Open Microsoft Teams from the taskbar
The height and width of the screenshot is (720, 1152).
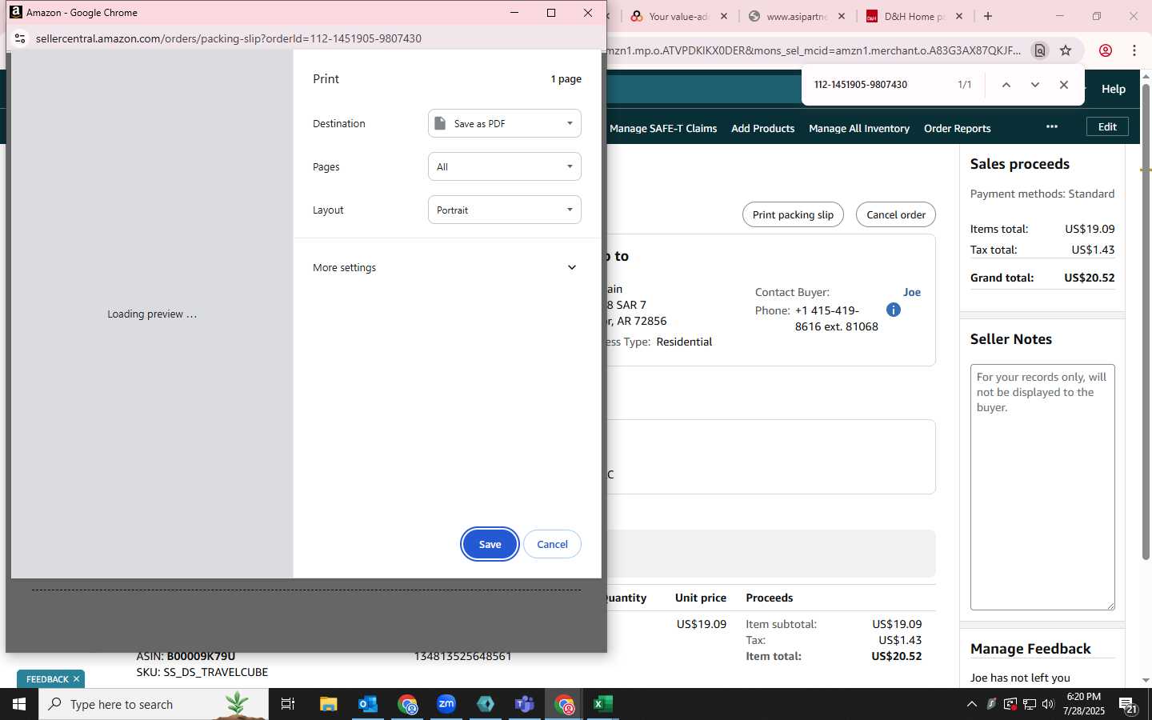point(525,704)
